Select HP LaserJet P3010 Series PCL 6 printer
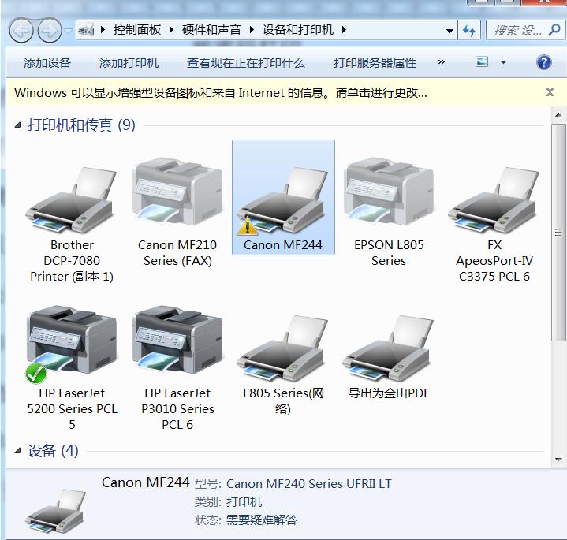 (177, 340)
